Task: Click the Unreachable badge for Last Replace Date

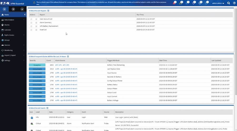Action: click(37, 69)
